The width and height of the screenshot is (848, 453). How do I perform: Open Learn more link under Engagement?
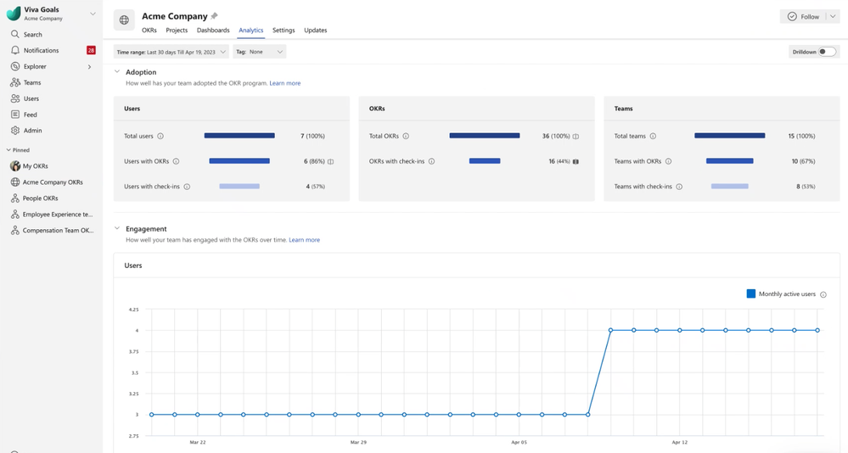[x=305, y=240]
